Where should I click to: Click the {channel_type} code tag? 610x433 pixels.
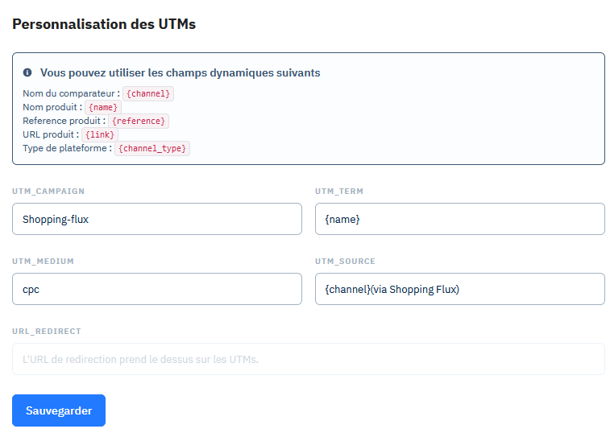coord(152,148)
